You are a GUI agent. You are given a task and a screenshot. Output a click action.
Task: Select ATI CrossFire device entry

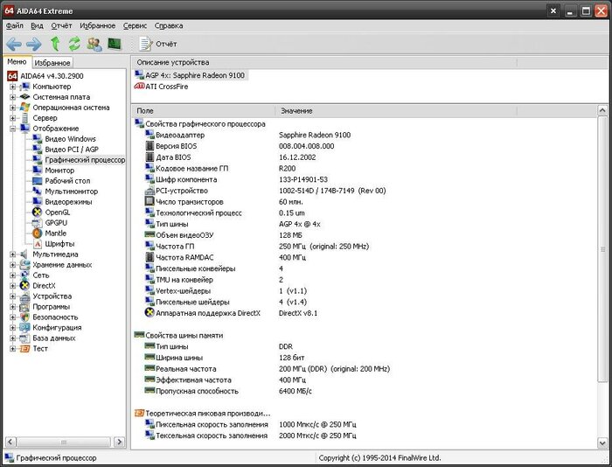click(167, 87)
